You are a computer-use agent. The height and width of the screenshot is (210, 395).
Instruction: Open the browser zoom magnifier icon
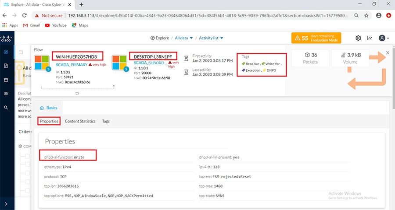point(356,16)
